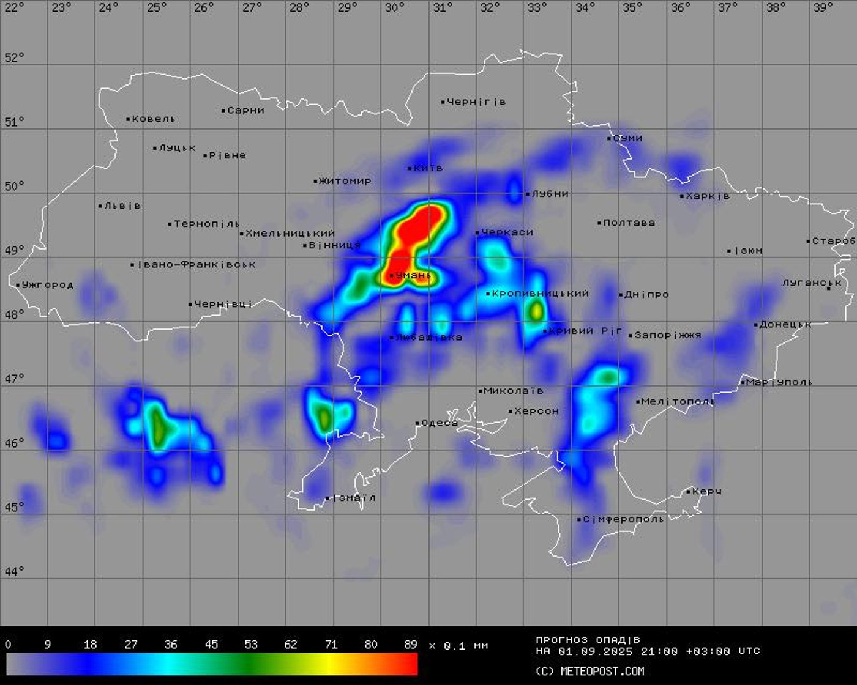Click the Одеса city marker
This screenshot has width=857, height=685.
[x=417, y=423]
